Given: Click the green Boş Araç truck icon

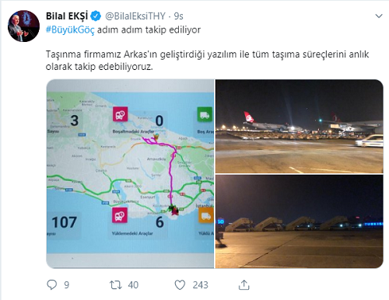Looking at the screenshot, I should 205,114.
